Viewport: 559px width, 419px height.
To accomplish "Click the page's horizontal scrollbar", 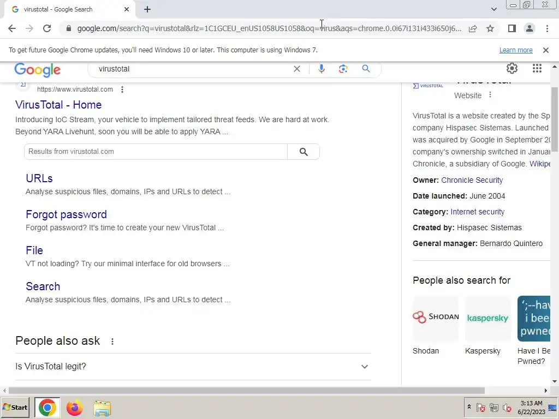I will point(246,391).
